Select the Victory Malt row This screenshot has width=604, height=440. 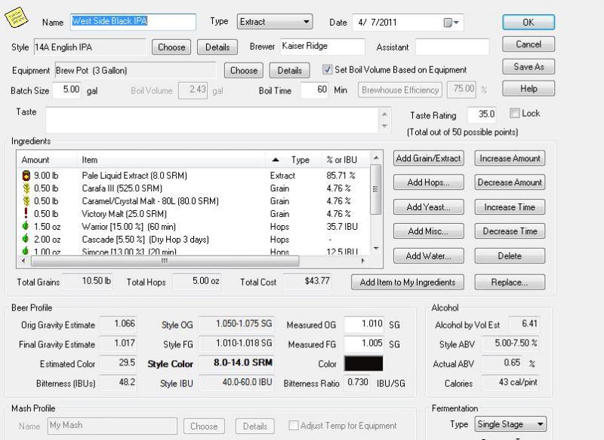point(194,214)
